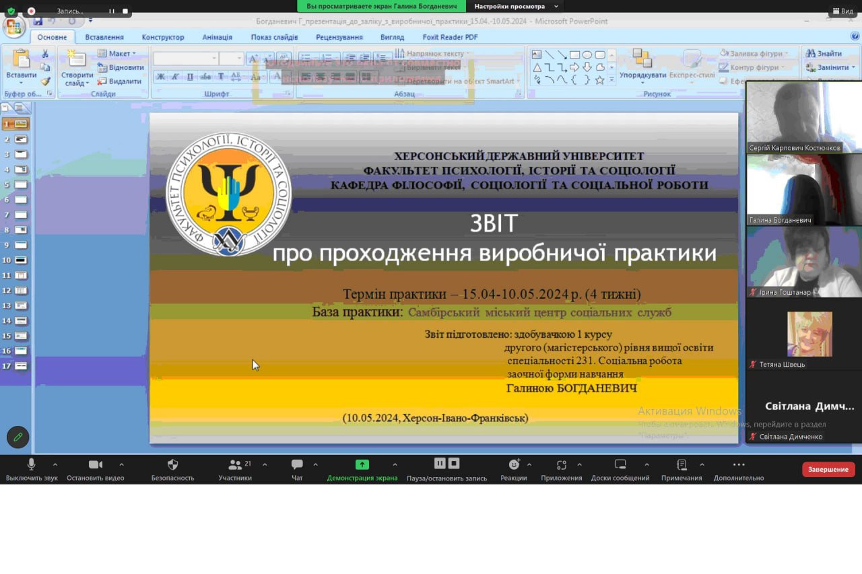The image size is (862, 574).
Task: Stop recording in top recording bar
Action: [x=125, y=11]
